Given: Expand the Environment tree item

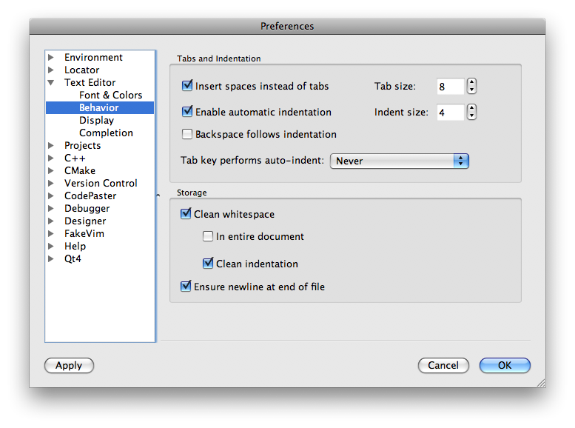Looking at the screenshot, I should click(x=51, y=58).
